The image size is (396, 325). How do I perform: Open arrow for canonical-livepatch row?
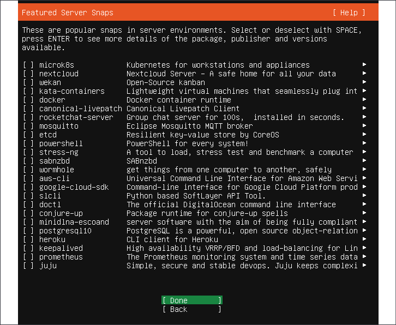tap(364, 108)
